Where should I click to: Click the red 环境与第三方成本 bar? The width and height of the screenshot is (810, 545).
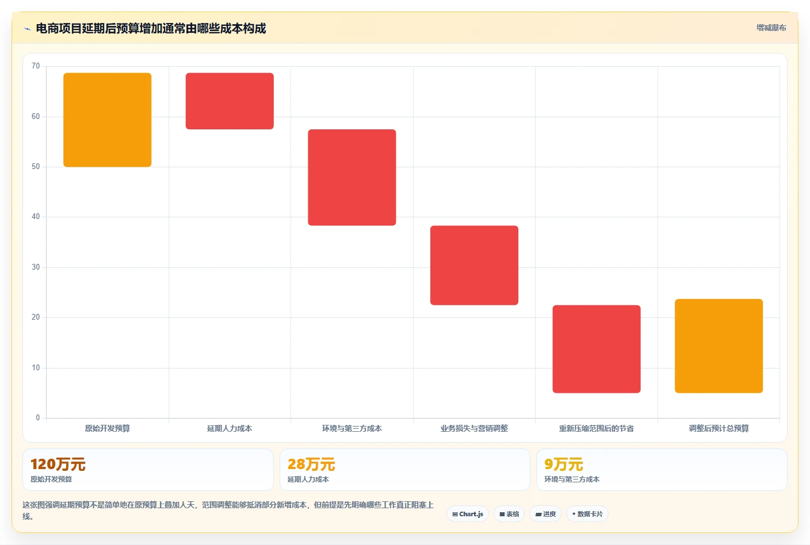352,177
